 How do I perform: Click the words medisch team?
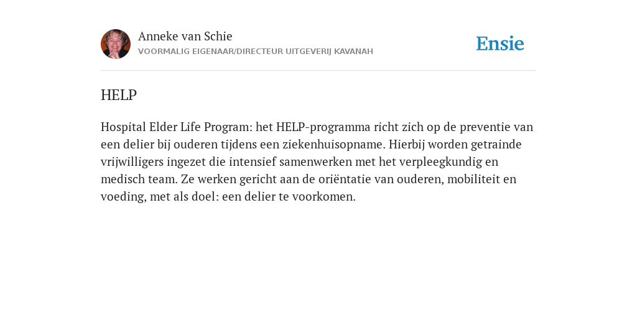tap(138, 179)
